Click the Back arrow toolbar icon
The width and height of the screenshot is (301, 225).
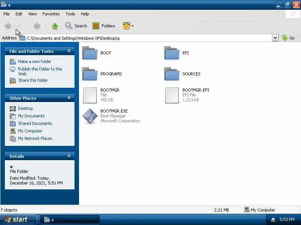[x=8, y=26]
